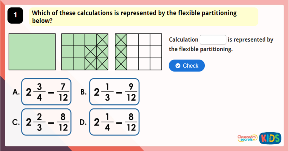Select option B: 2 1/3 minus 9/12
The width and height of the screenshot is (289, 151).
[x=114, y=92]
